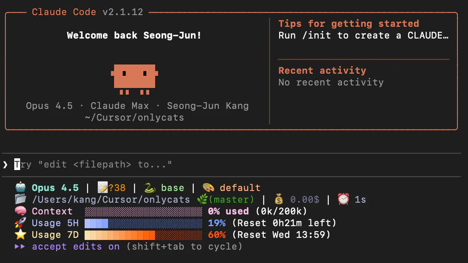This screenshot has width=468, height=263.
Task: Click the '~/Cursor/onlycats' path
Action: 134,118
